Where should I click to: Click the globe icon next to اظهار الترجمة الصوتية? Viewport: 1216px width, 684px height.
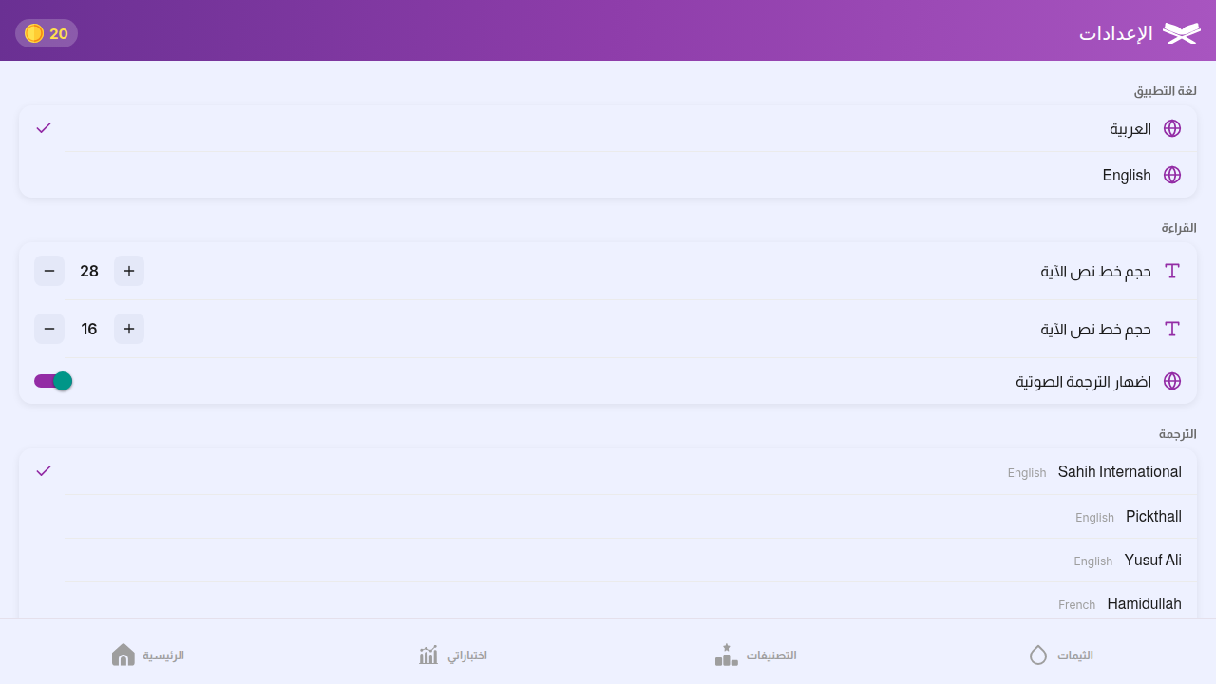click(x=1172, y=381)
